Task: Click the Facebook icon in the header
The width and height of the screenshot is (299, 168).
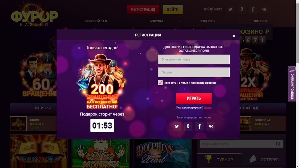Action: coord(253,9)
